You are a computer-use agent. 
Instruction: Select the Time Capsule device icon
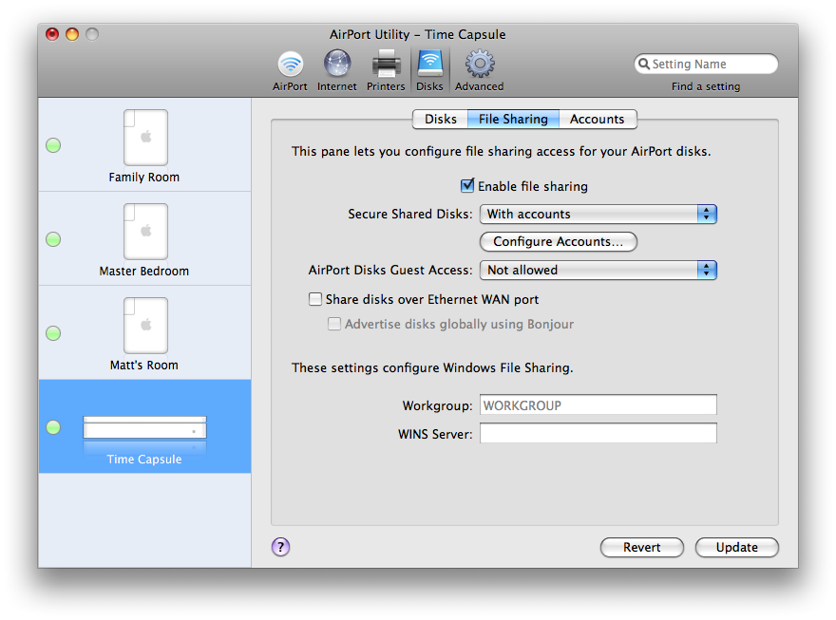144,427
